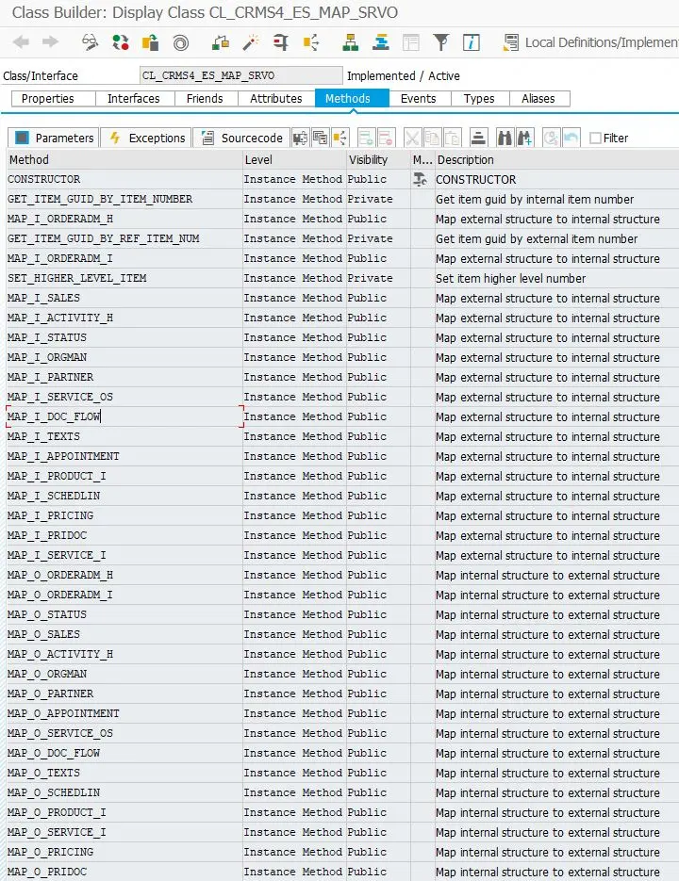679x881 pixels.
Task: Click the methods toolbar where-used arrows icon
Action: click(x=340, y=138)
